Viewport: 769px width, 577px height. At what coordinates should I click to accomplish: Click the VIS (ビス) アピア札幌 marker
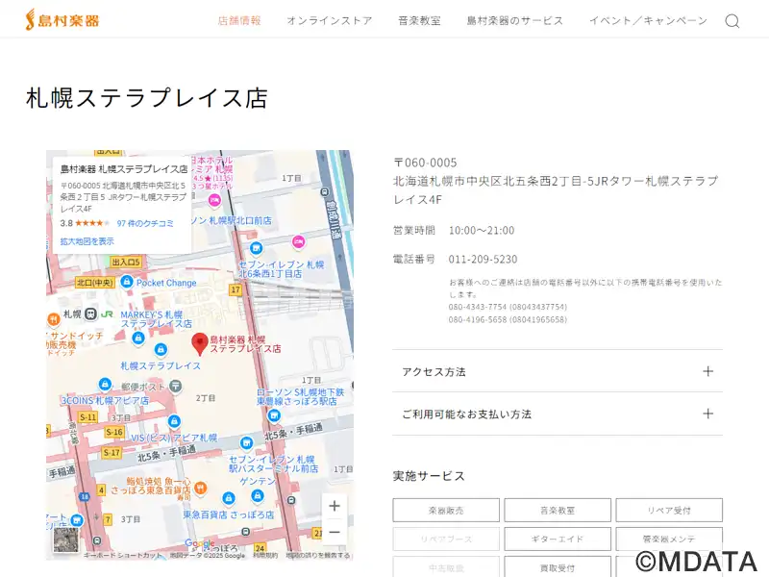(x=174, y=421)
